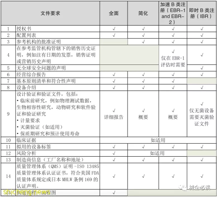Select the 配置列表 row label
Viewport: 217px width, 197px height.
coord(26,35)
